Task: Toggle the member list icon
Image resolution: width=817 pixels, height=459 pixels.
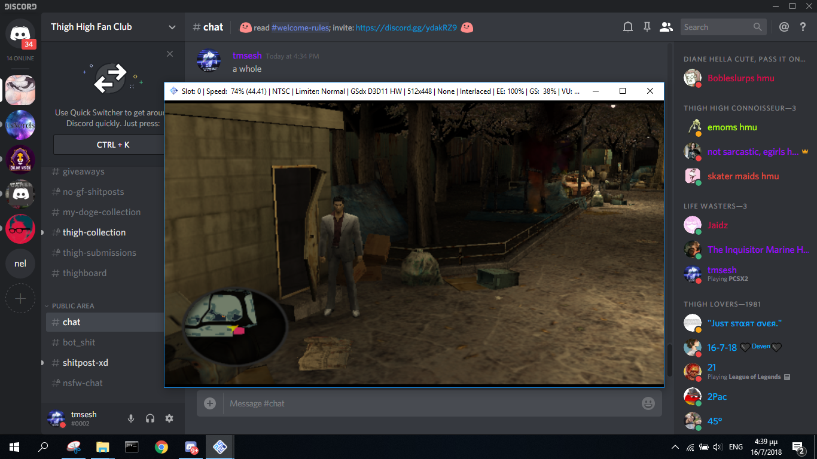Action: (666, 27)
